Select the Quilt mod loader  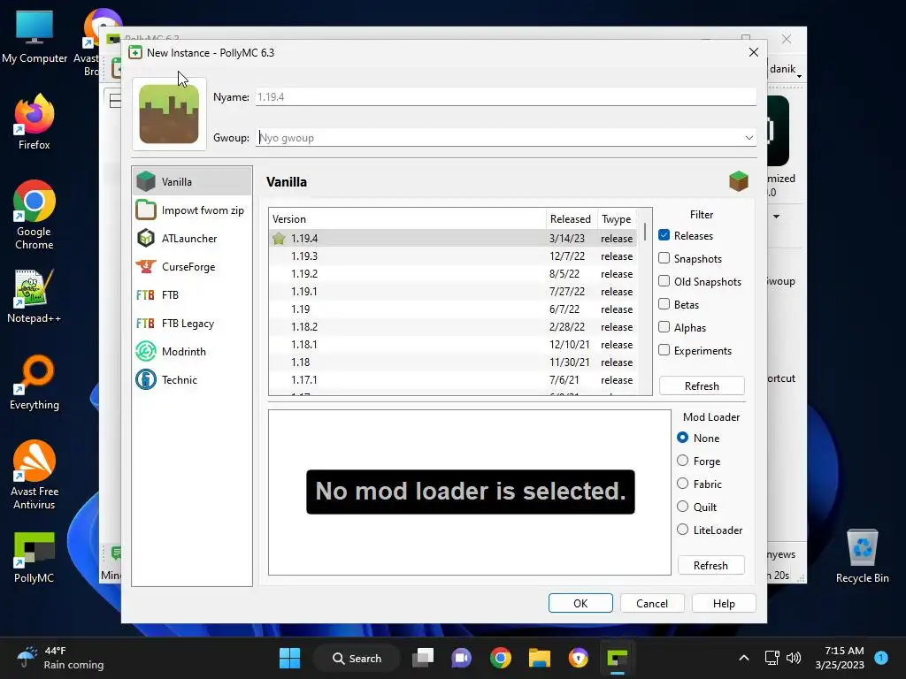click(x=682, y=507)
